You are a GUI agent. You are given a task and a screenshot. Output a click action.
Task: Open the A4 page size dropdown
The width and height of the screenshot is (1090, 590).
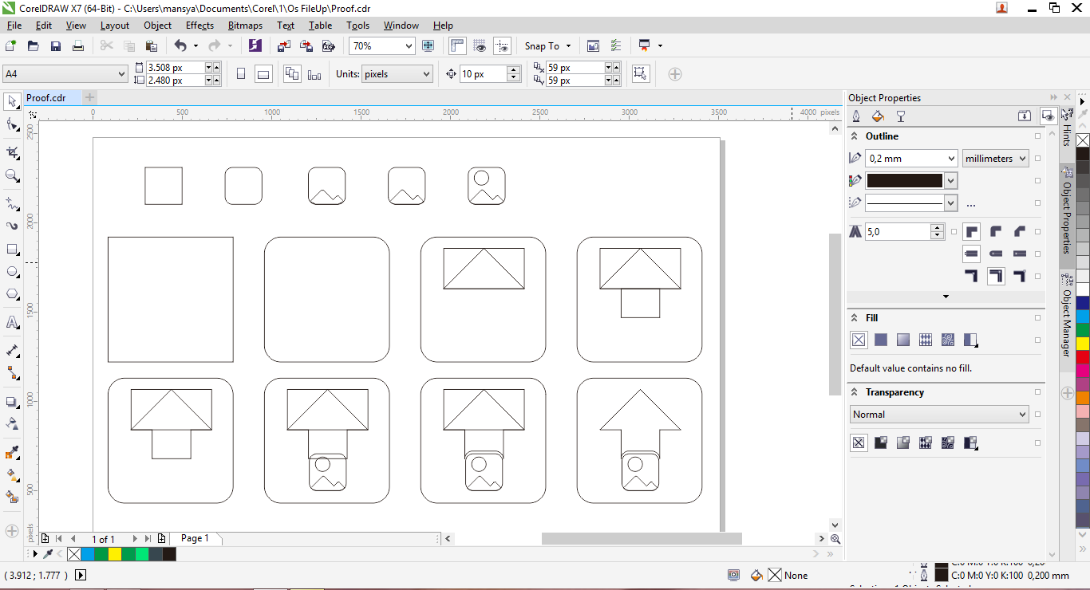click(x=121, y=74)
